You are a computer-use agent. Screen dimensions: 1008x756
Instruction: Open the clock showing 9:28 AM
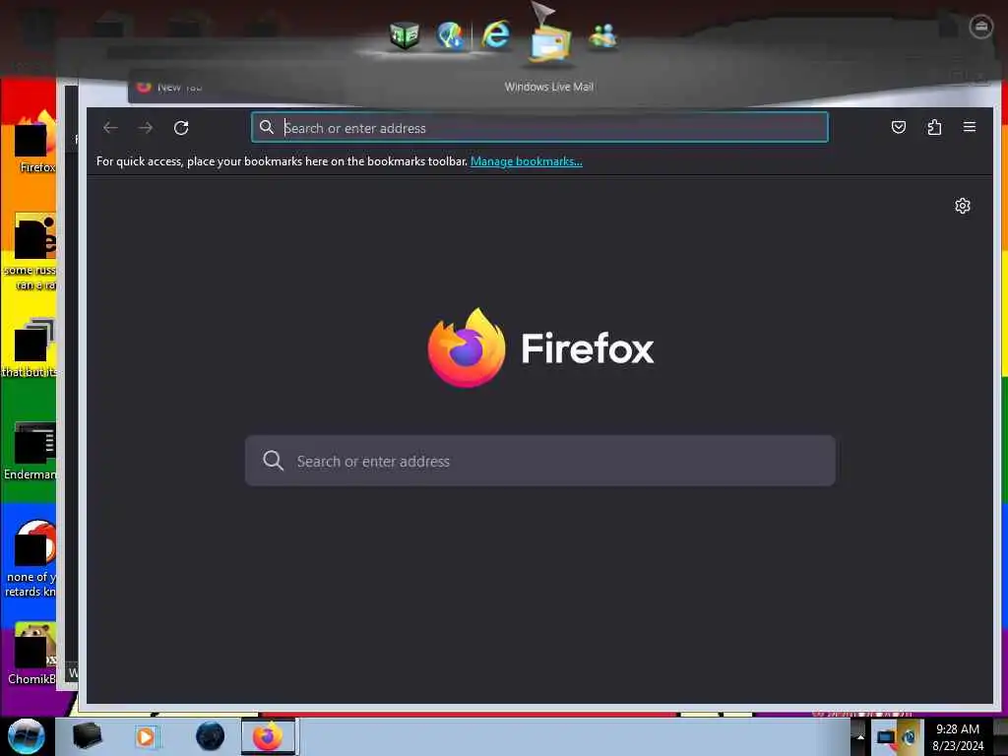coord(958,737)
